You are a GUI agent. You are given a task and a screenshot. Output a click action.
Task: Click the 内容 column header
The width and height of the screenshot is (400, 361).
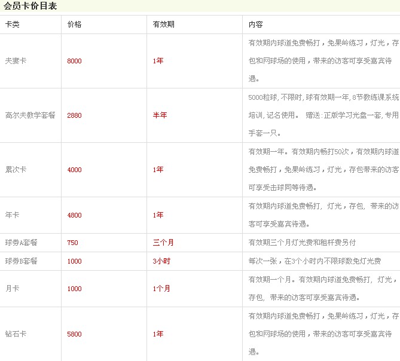click(255, 25)
